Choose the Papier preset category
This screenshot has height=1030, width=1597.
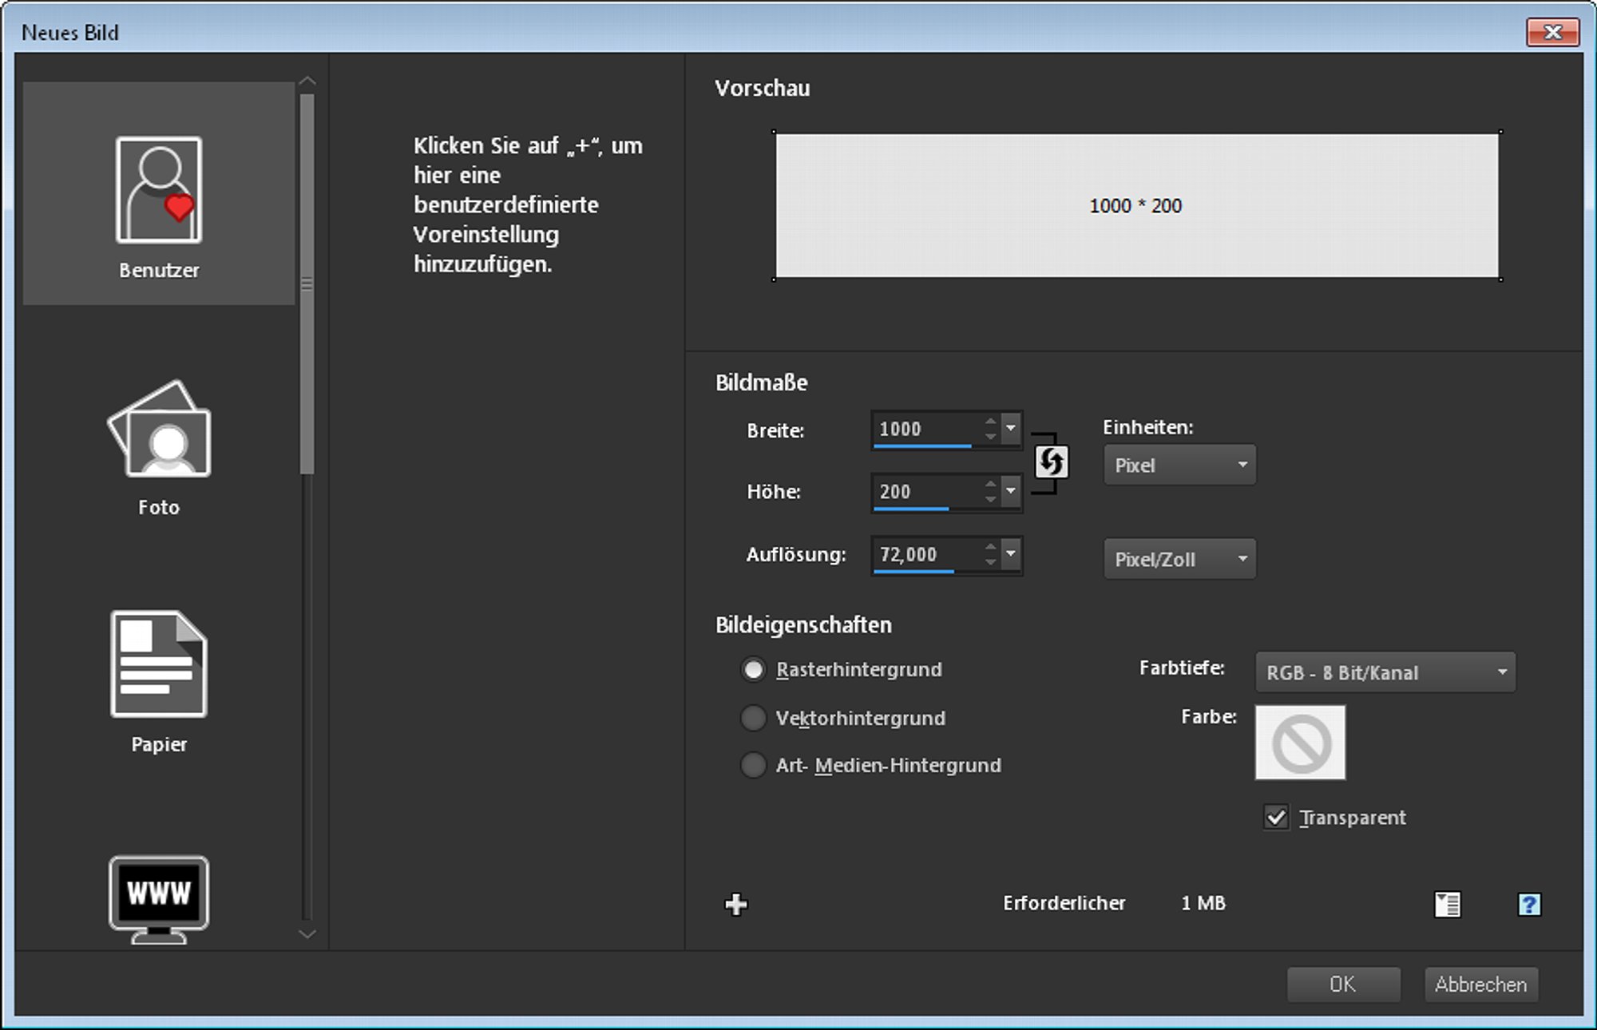pyautogui.click(x=159, y=664)
